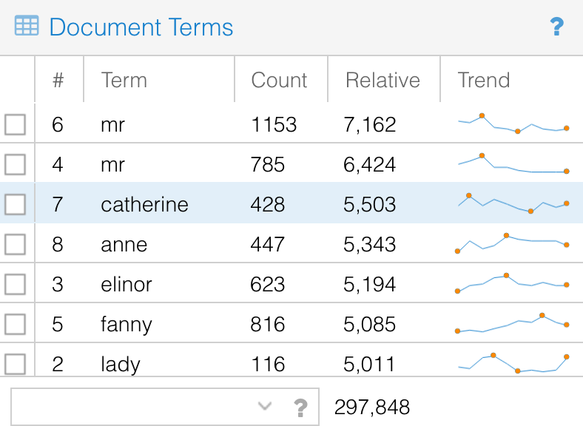Viewport: 583px width, 426px height.
Task: Select the fanny term cell
Action: 127,324
